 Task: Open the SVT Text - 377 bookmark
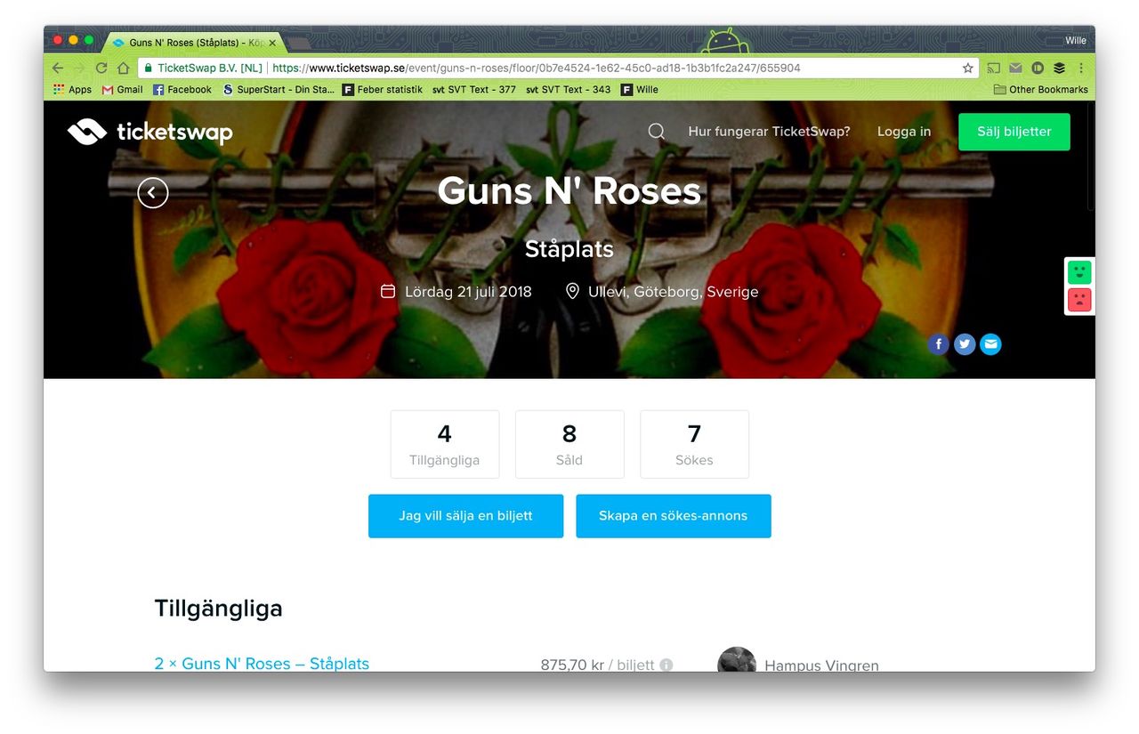pyautogui.click(x=473, y=89)
